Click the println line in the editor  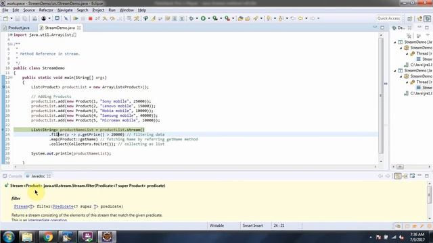(x=71, y=153)
